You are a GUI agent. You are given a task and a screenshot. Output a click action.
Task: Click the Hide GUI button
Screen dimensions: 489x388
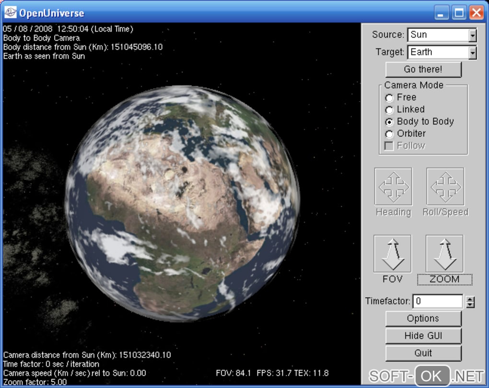click(x=423, y=336)
